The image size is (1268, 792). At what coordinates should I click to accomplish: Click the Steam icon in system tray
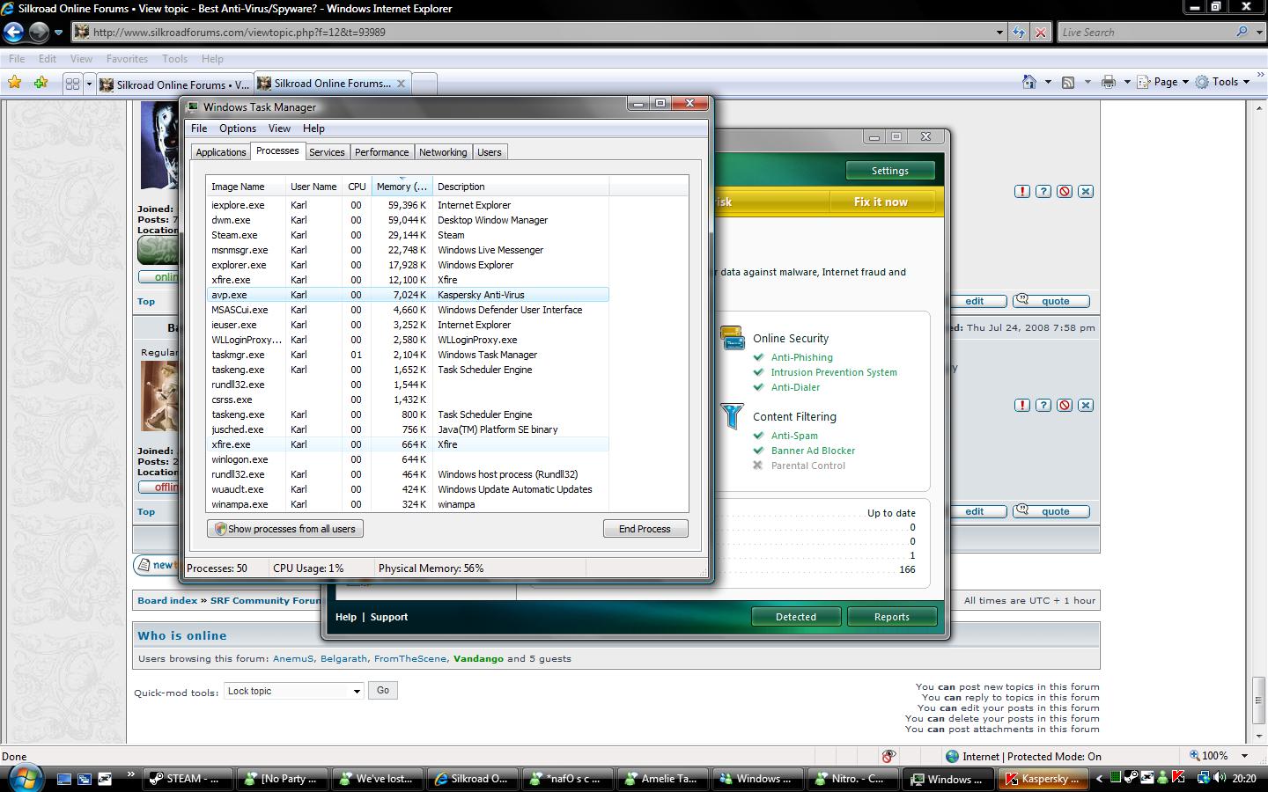(x=1132, y=778)
